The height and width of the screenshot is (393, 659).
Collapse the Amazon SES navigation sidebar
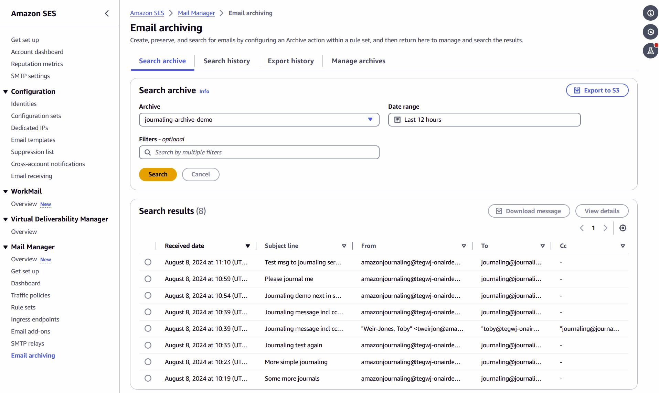click(107, 13)
